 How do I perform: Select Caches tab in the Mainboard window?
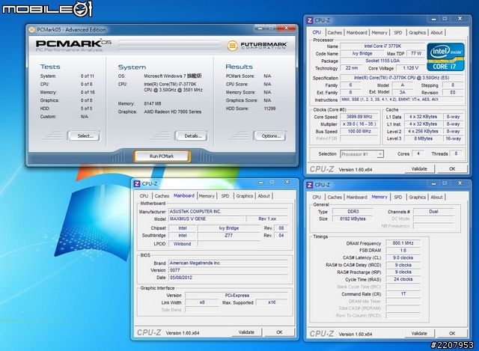(x=162, y=196)
